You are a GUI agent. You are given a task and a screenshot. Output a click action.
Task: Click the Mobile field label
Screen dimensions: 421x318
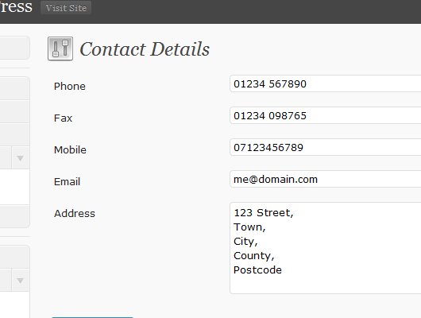point(70,149)
